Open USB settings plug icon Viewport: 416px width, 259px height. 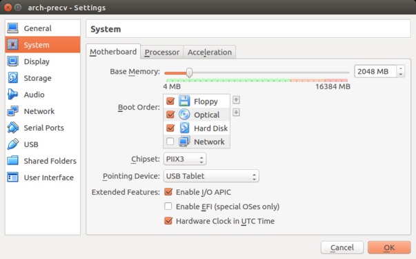coord(12,144)
